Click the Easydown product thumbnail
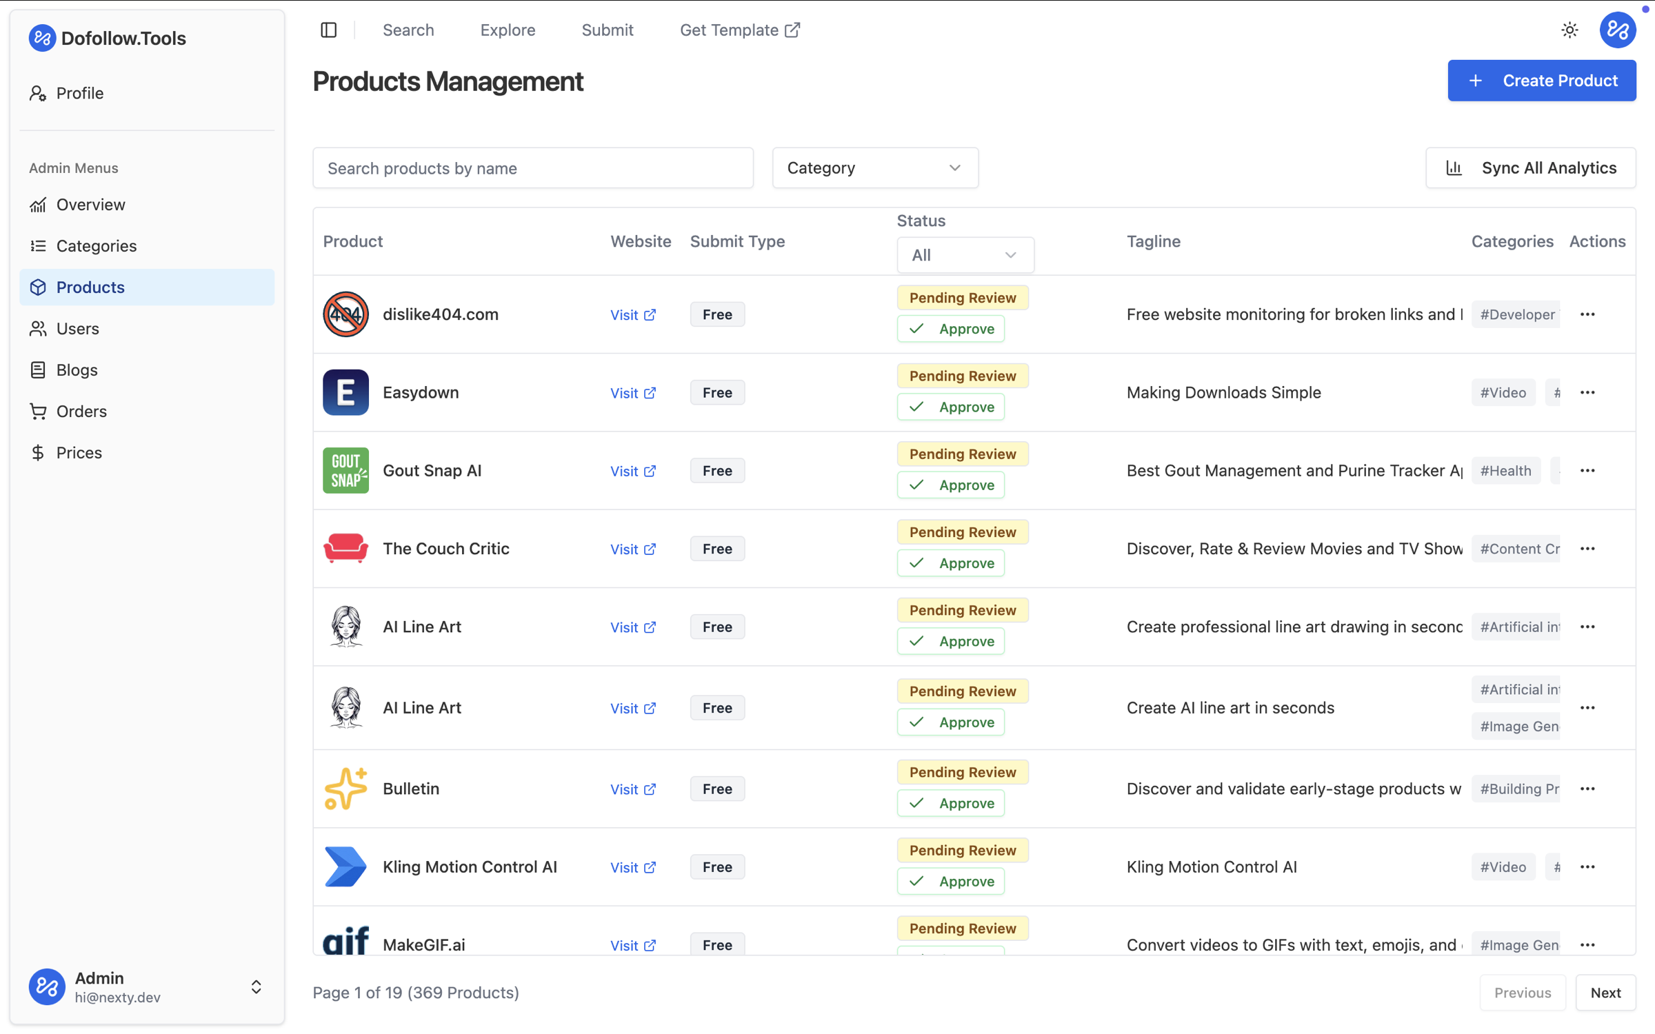The height and width of the screenshot is (1034, 1655). pos(345,392)
